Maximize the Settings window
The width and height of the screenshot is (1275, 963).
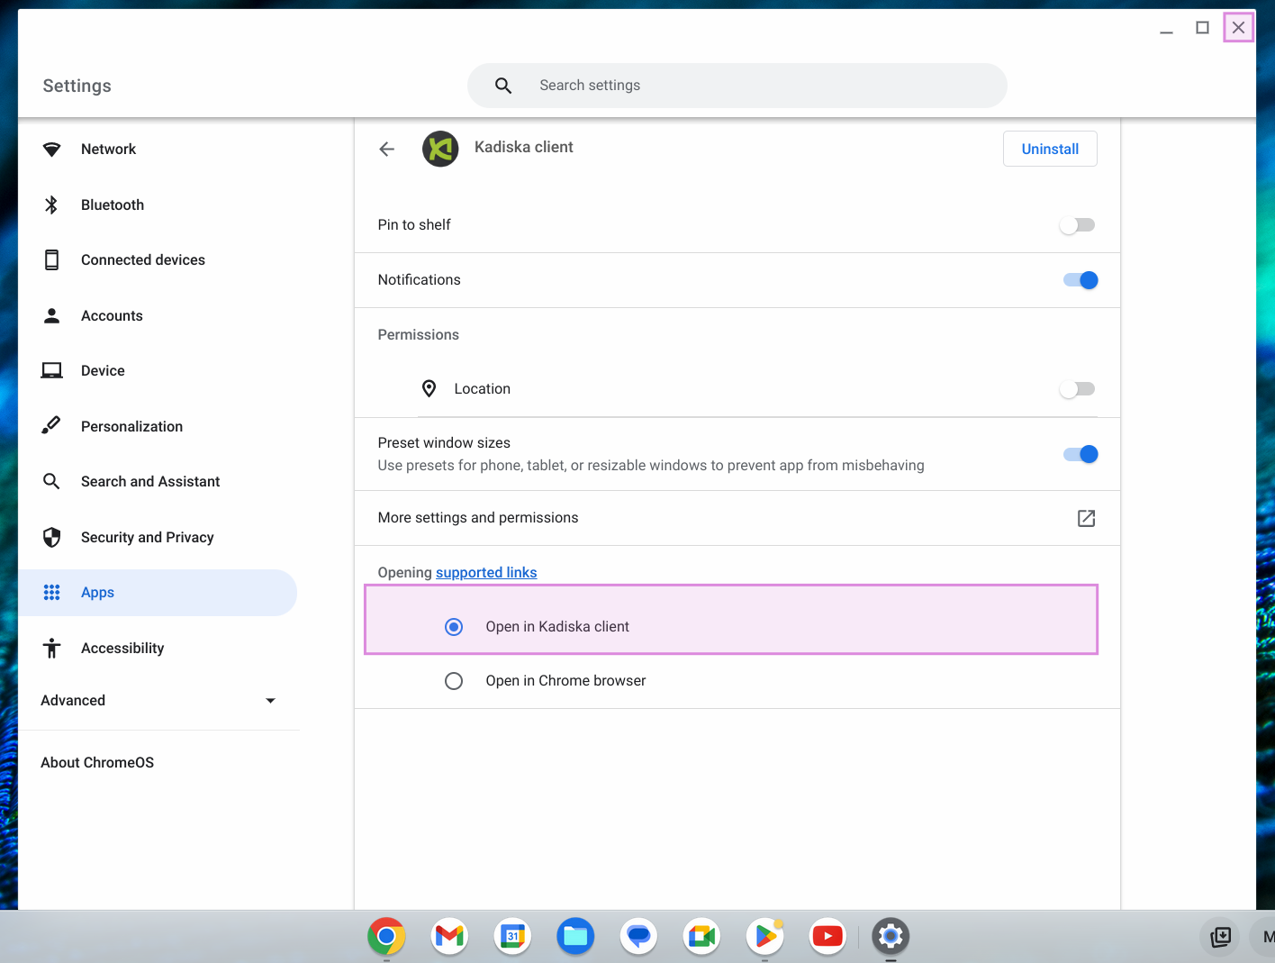pyautogui.click(x=1202, y=28)
